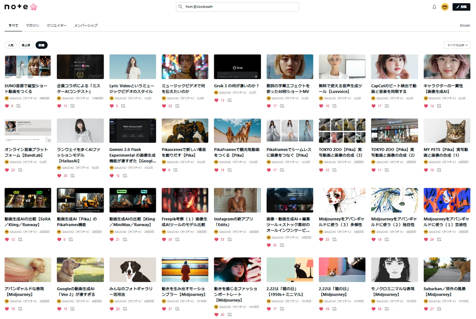Bookmark the Pikascenes article
476x319 pixels.
pos(175,170)
